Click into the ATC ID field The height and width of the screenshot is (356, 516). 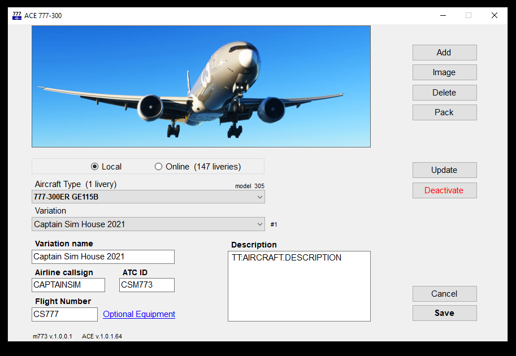click(147, 285)
